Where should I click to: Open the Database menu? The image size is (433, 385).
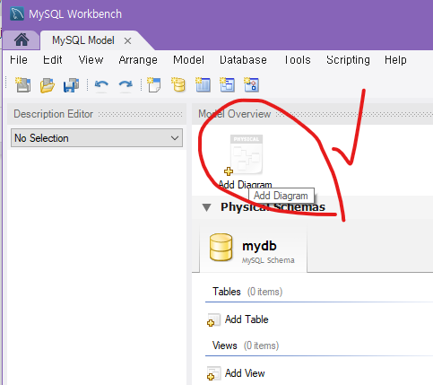[243, 60]
